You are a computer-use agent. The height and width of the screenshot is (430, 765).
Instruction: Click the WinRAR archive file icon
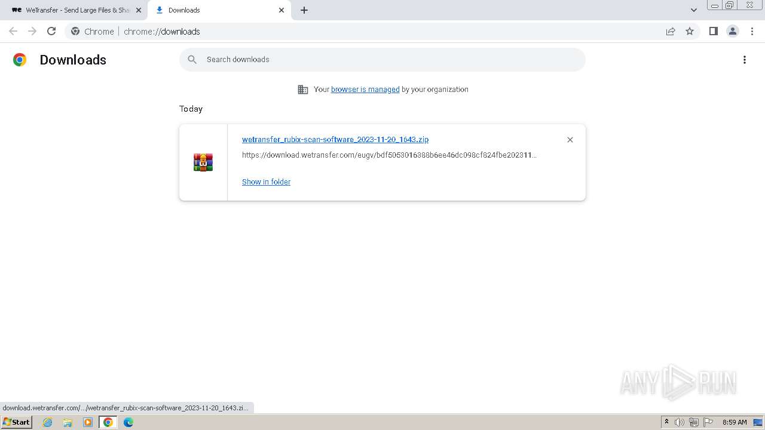[203, 162]
